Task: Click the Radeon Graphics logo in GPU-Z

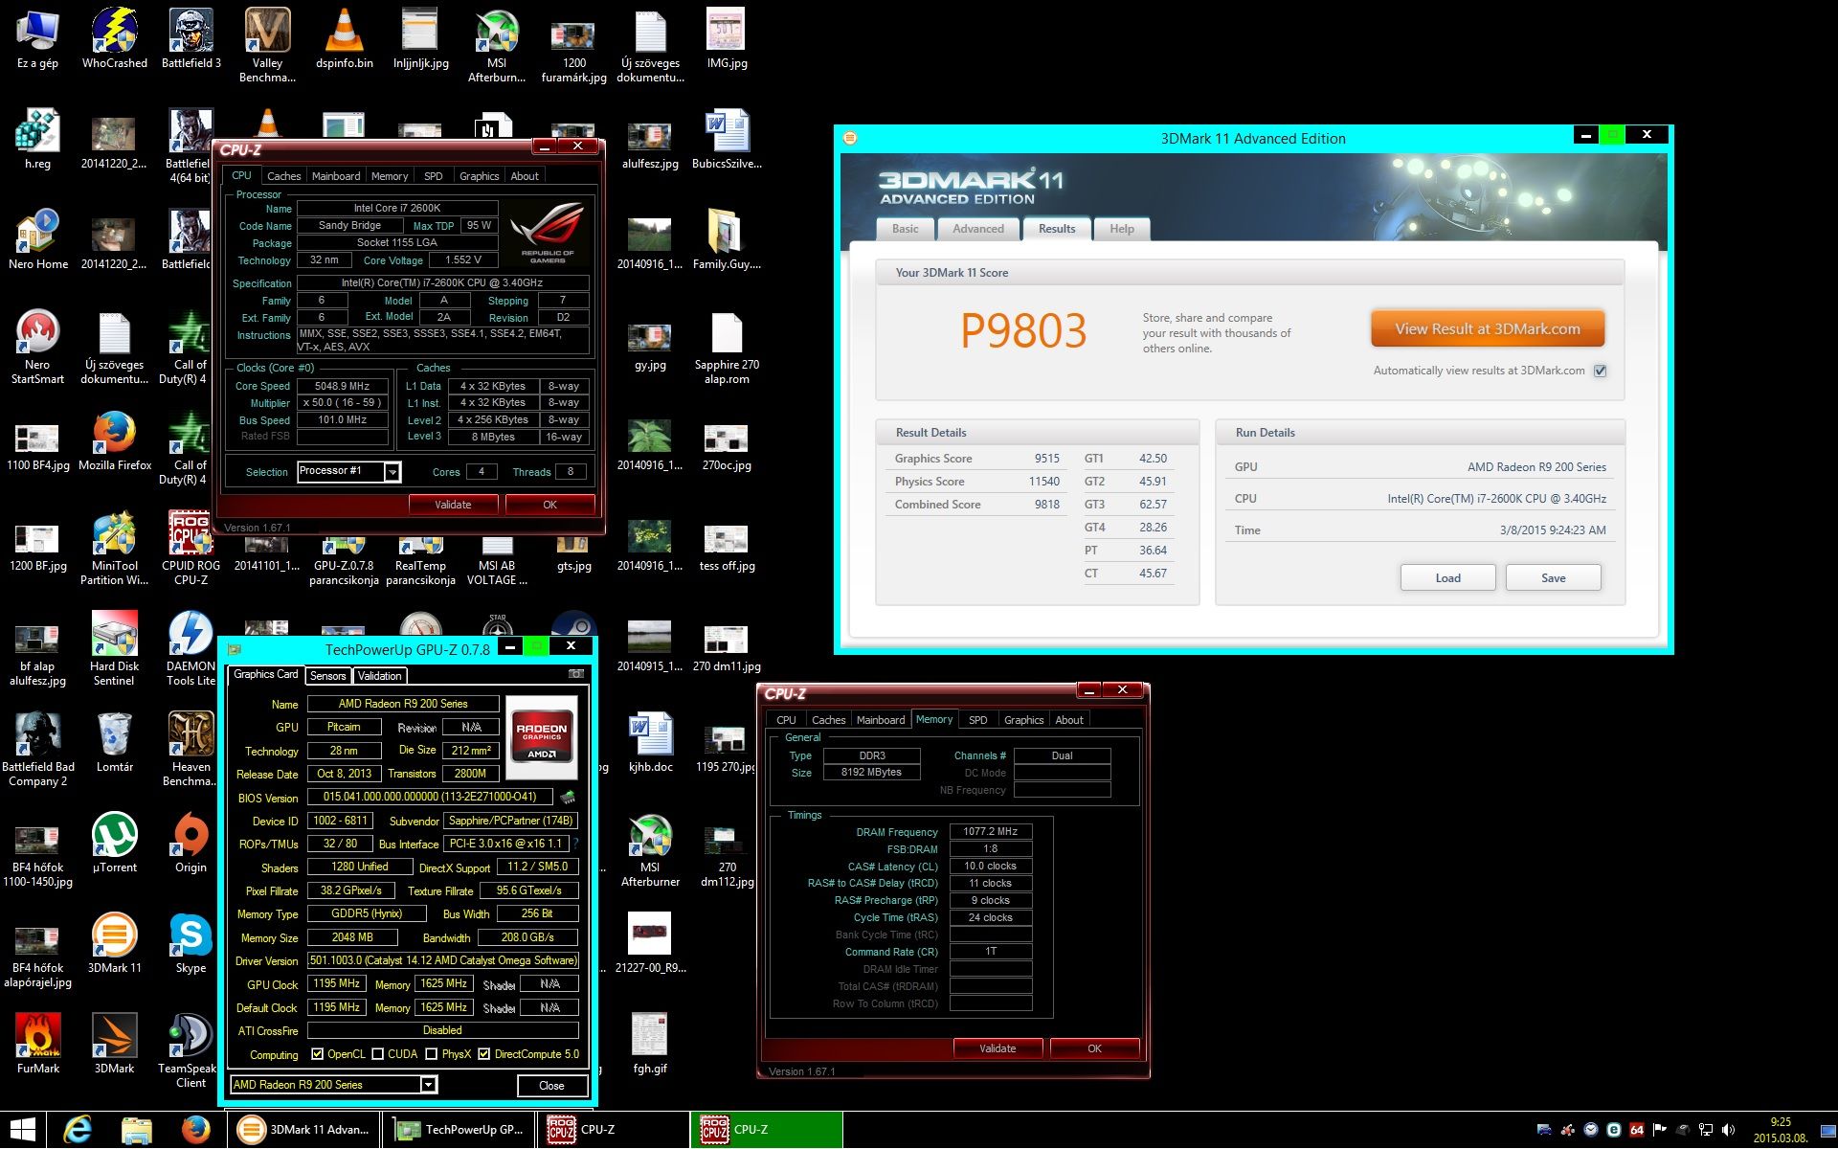Action: tap(542, 737)
